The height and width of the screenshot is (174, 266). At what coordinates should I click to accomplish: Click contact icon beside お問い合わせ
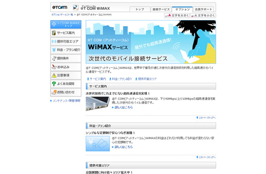point(54,92)
